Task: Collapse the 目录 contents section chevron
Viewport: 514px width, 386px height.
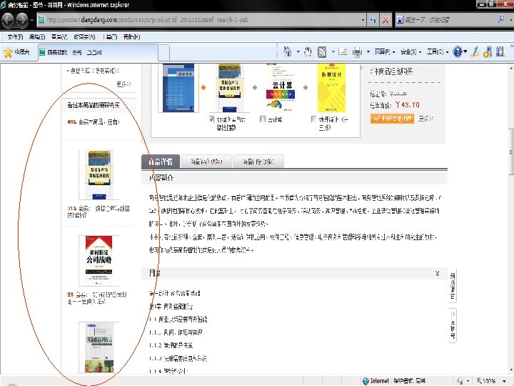Action: coord(438,273)
